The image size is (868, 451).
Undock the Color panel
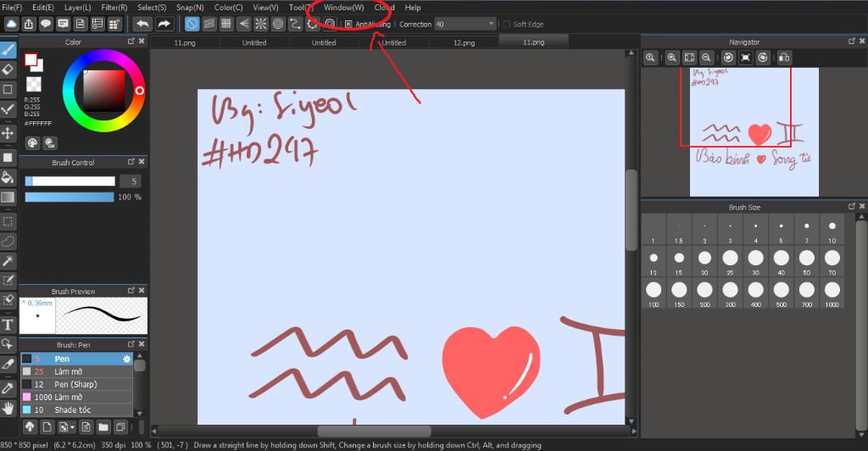point(131,42)
